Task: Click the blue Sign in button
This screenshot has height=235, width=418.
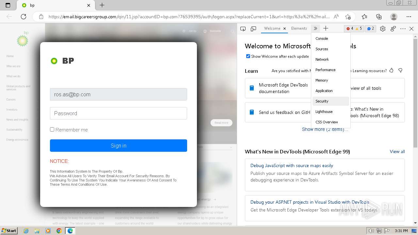Action: pyautogui.click(x=119, y=146)
